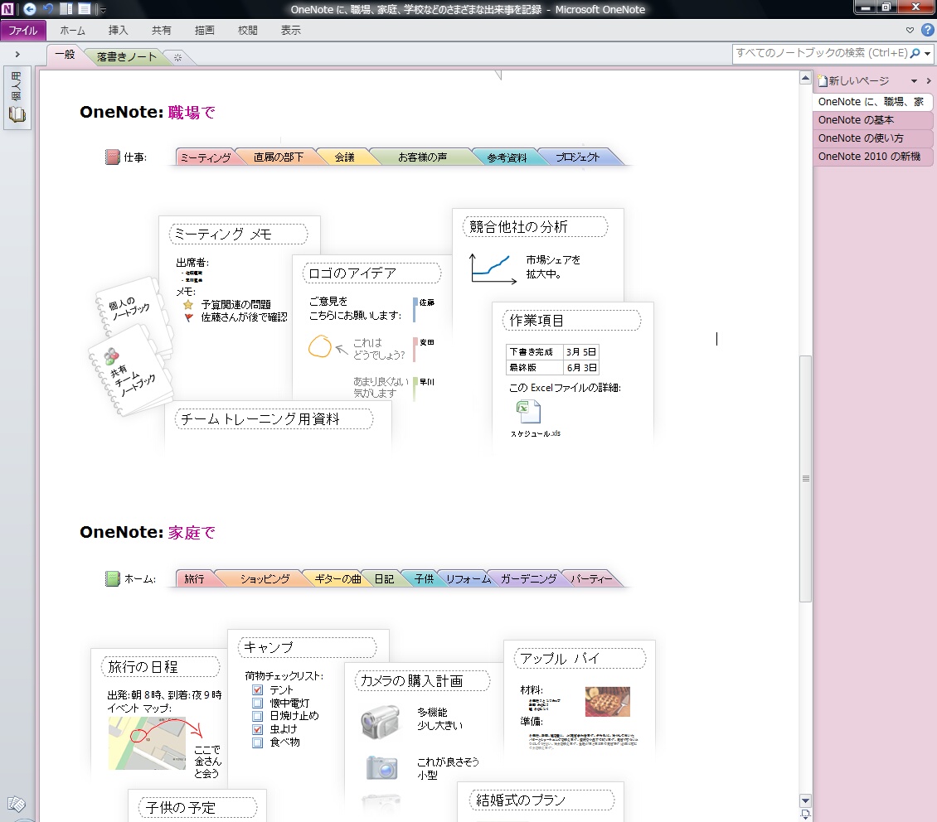Click the お客様の声 green tab
Screen dimensions: 937x822
point(422,157)
